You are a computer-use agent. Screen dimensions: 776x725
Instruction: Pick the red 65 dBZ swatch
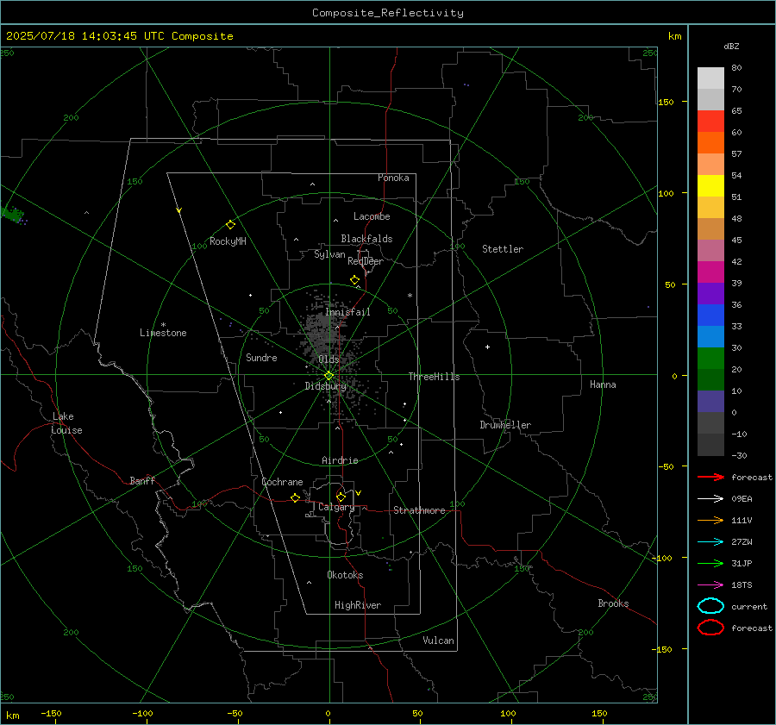(710, 122)
